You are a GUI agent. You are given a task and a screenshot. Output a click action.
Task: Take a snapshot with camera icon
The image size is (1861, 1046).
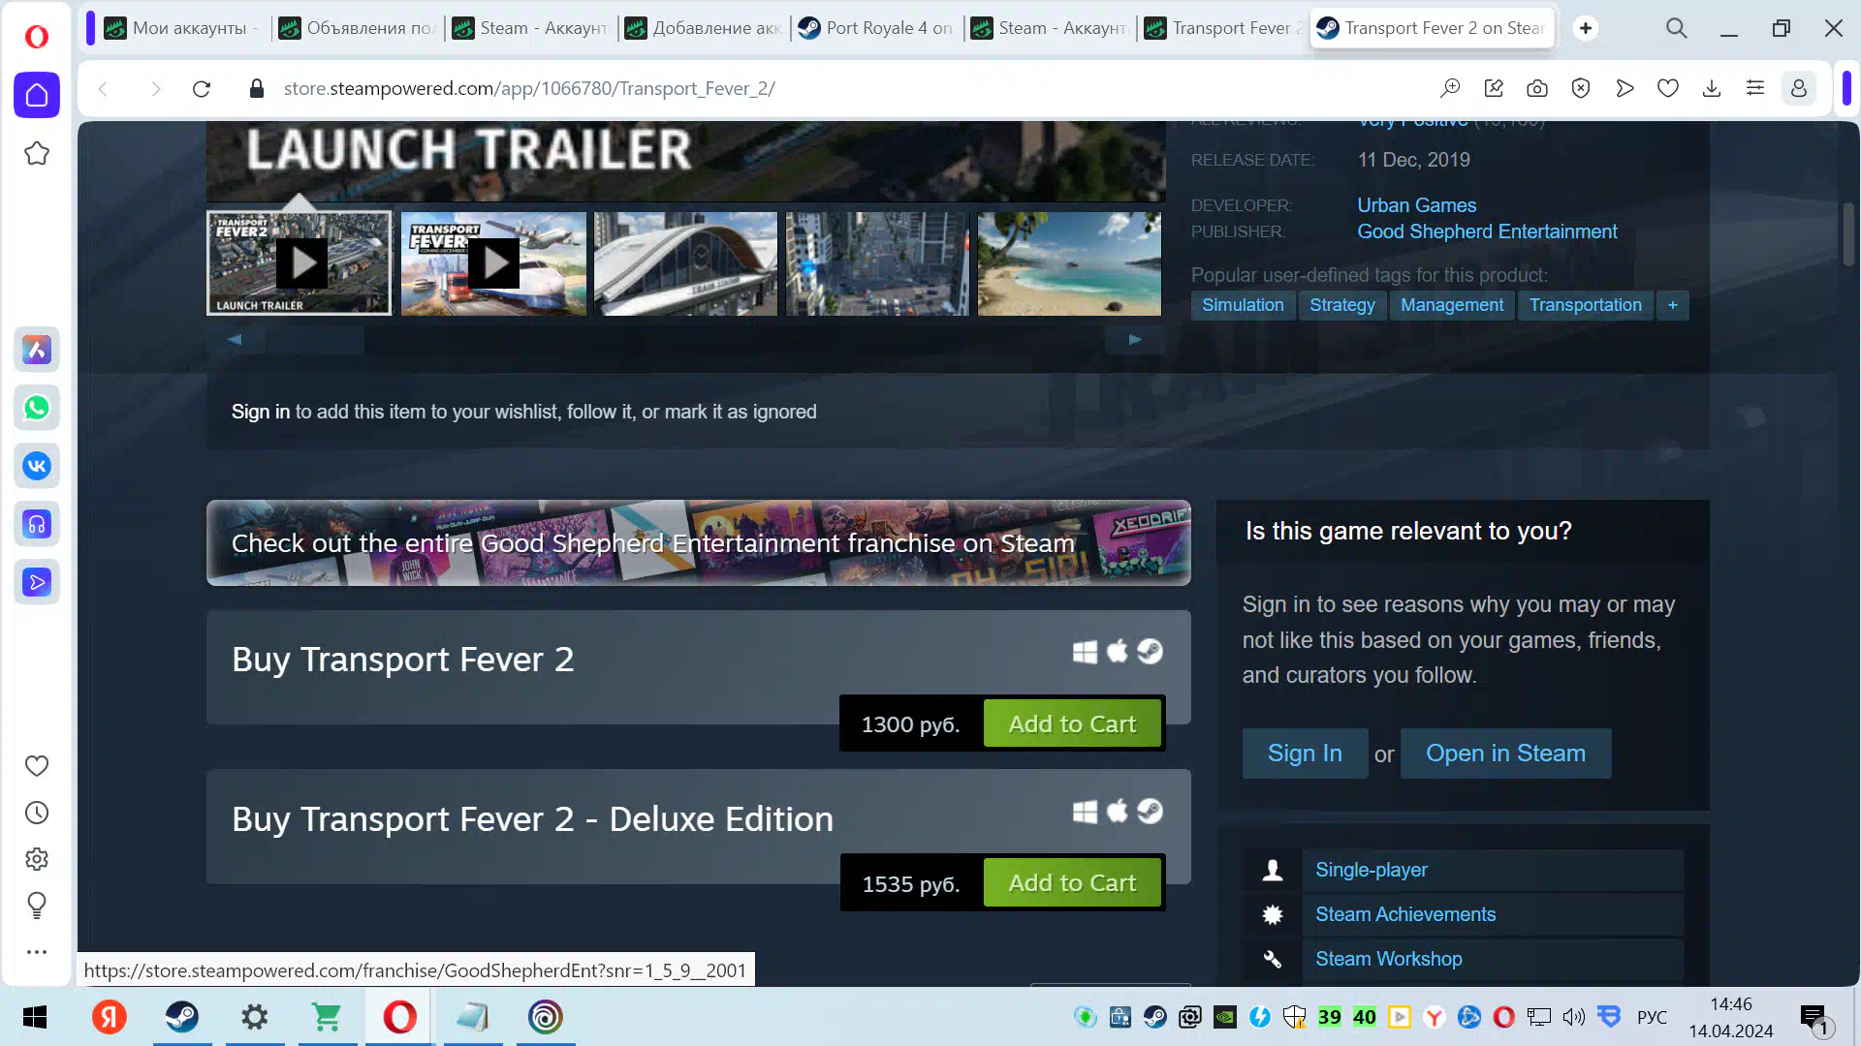click(x=1537, y=89)
